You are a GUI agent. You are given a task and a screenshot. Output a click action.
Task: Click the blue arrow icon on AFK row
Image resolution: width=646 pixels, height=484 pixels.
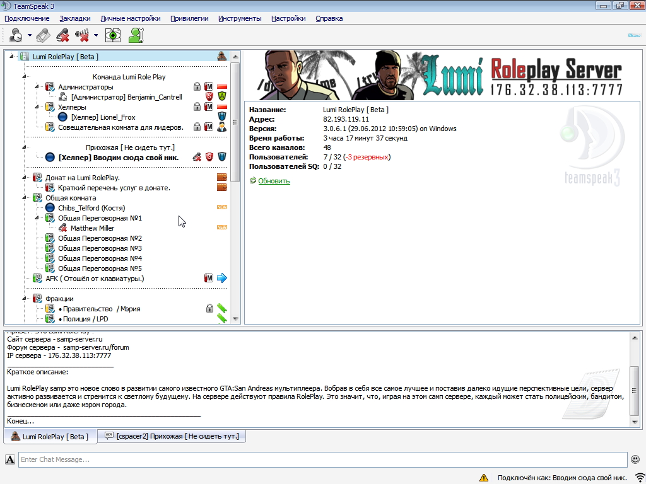222,278
